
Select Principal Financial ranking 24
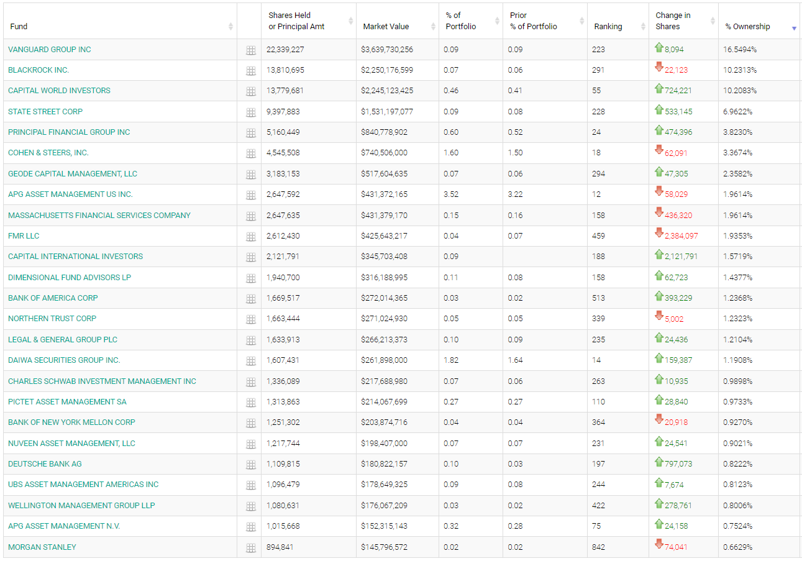coord(596,132)
